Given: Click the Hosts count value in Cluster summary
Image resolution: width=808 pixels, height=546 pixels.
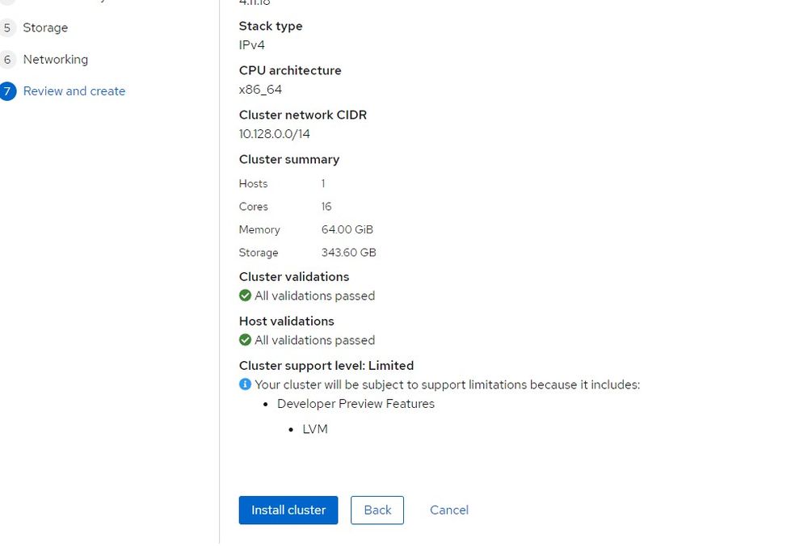Looking at the screenshot, I should [x=323, y=183].
